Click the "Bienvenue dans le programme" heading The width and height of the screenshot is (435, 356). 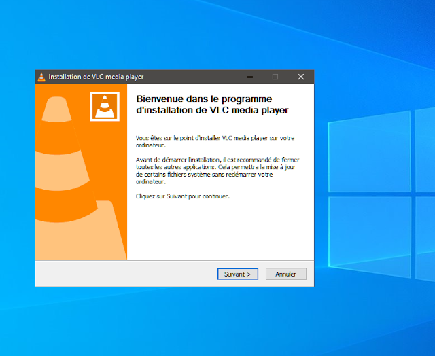click(212, 104)
